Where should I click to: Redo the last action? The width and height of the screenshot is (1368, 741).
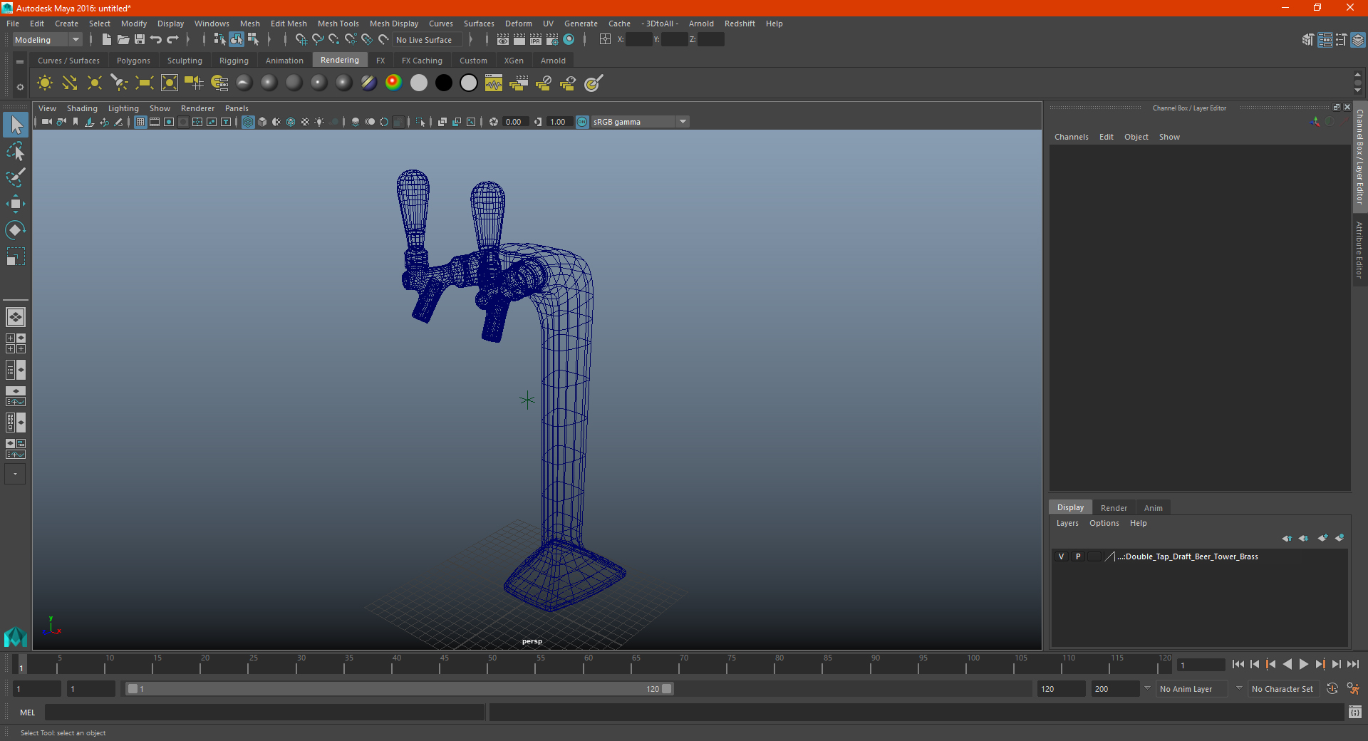pos(172,40)
